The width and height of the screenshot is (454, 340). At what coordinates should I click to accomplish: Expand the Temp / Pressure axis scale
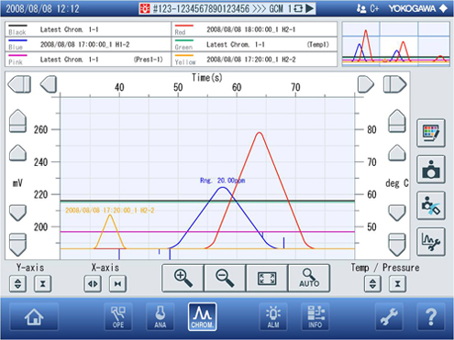tap(372, 284)
